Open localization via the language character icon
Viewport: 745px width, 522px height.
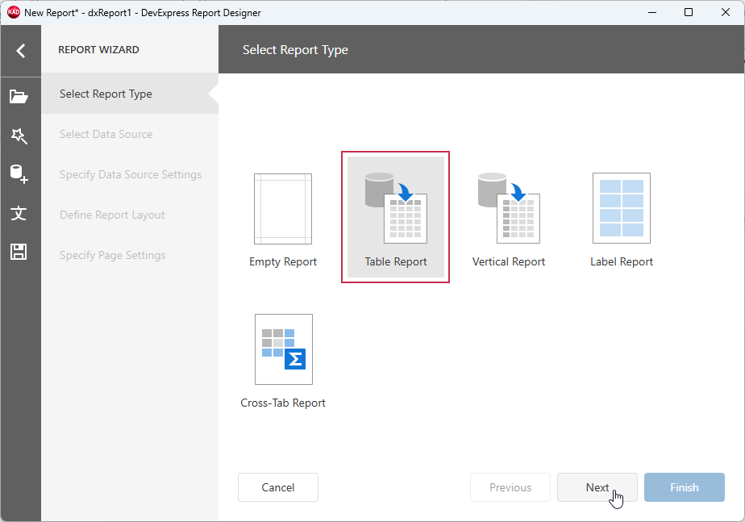[x=19, y=213]
